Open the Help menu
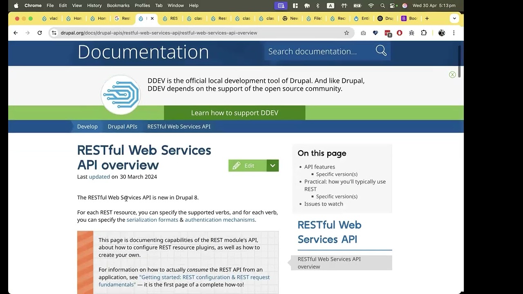The width and height of the screenshot is (523, 294). click(x=194, y=5)
